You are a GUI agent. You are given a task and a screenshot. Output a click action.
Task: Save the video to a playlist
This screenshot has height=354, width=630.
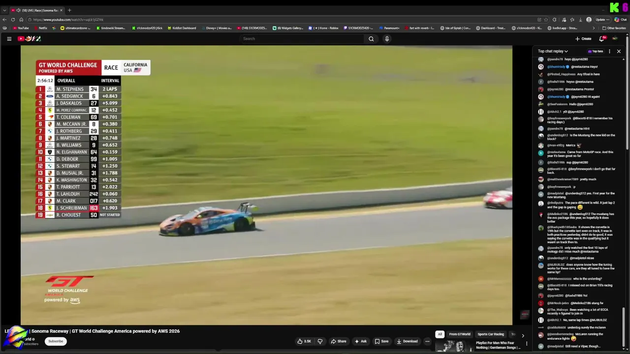pos(381,341)
